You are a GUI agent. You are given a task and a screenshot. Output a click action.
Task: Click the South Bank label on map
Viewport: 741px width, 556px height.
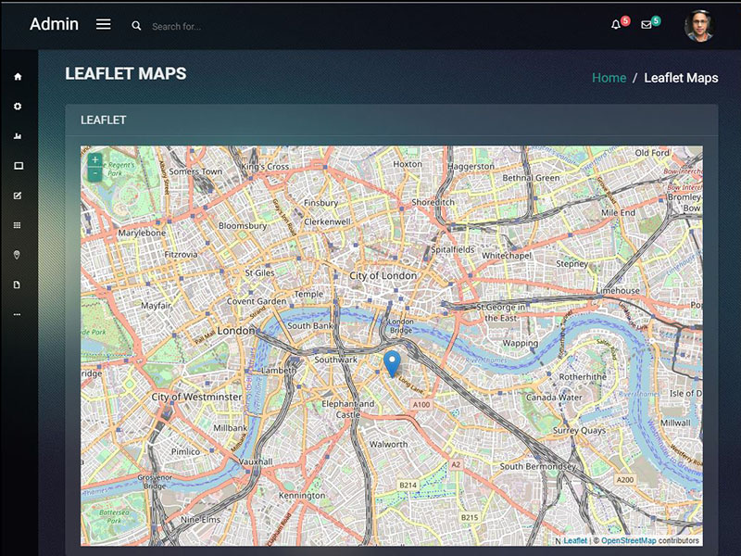310,326
